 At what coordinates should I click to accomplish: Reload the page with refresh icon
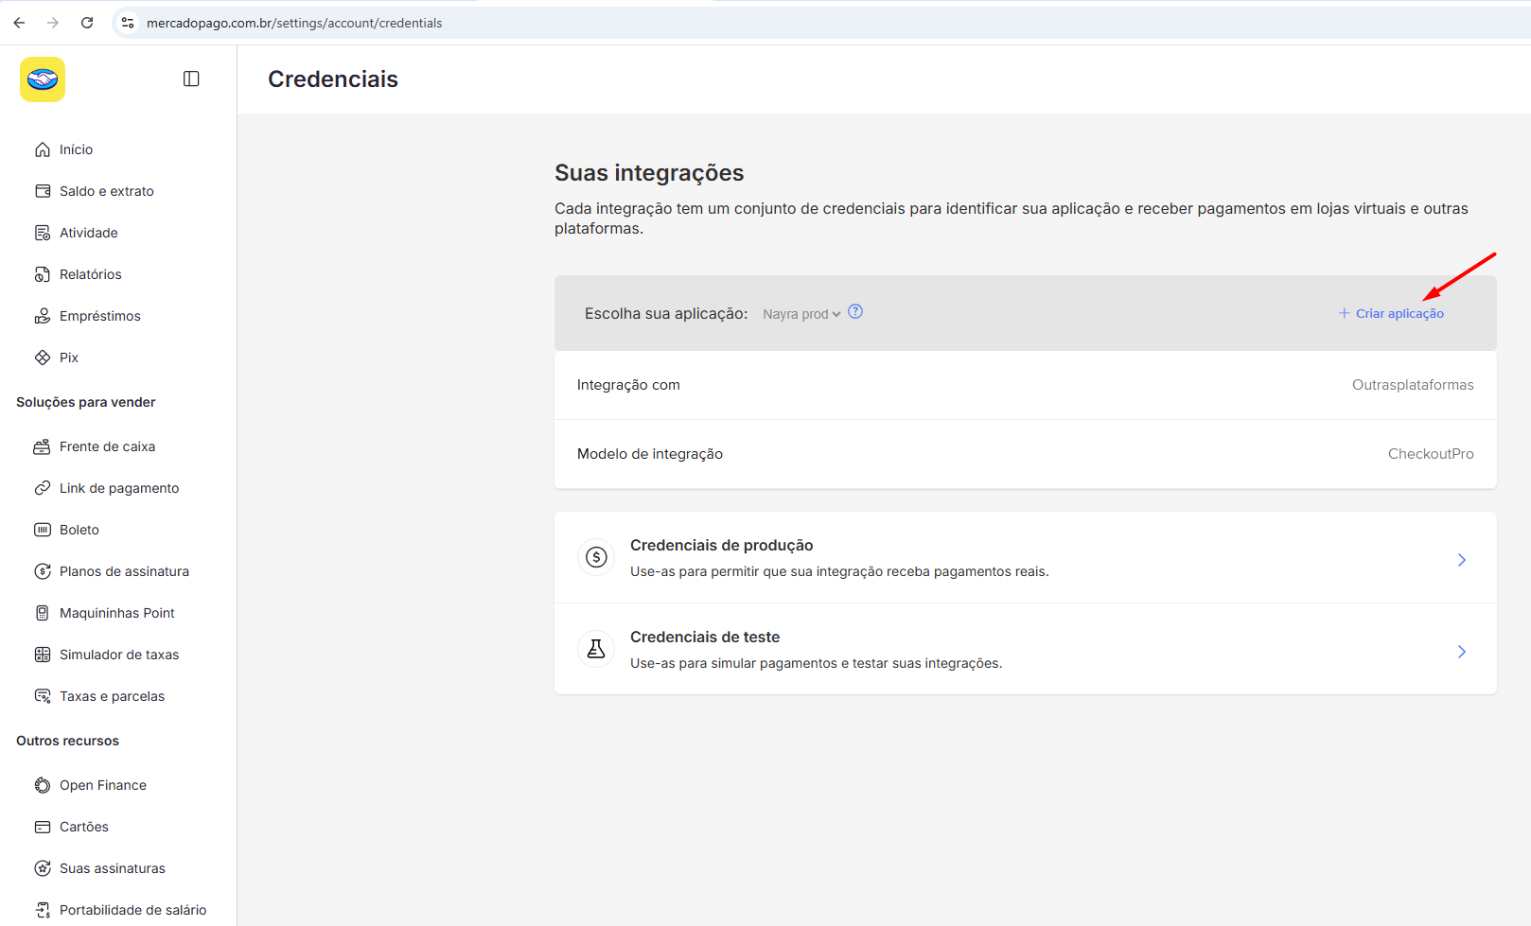click(x=87, y=23)
